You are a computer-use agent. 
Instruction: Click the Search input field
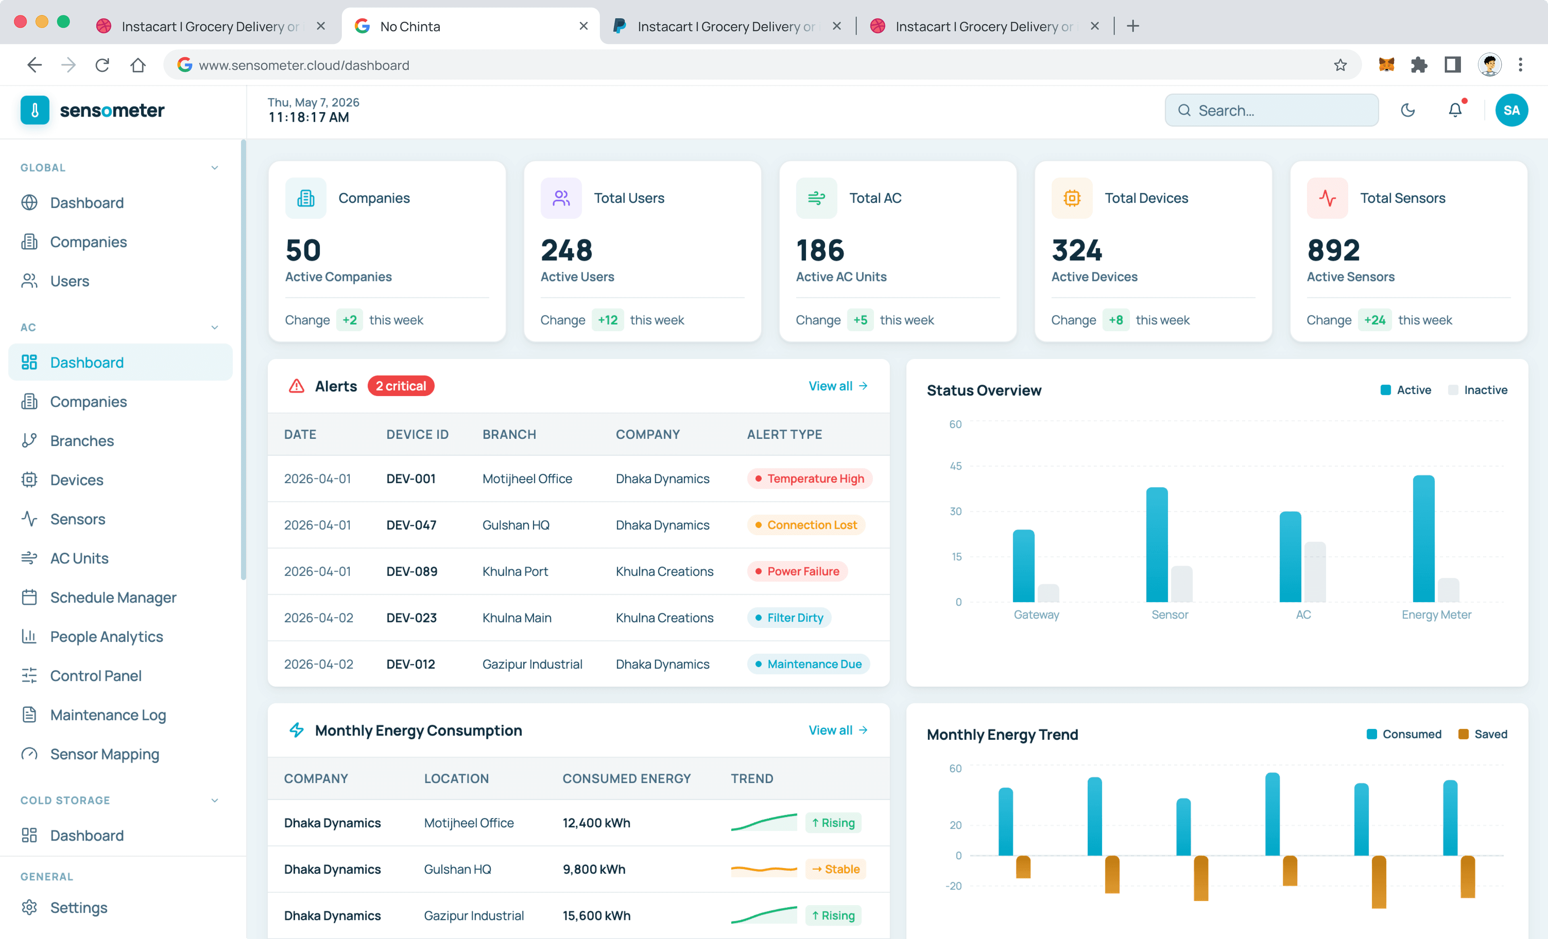point(1271,110)
